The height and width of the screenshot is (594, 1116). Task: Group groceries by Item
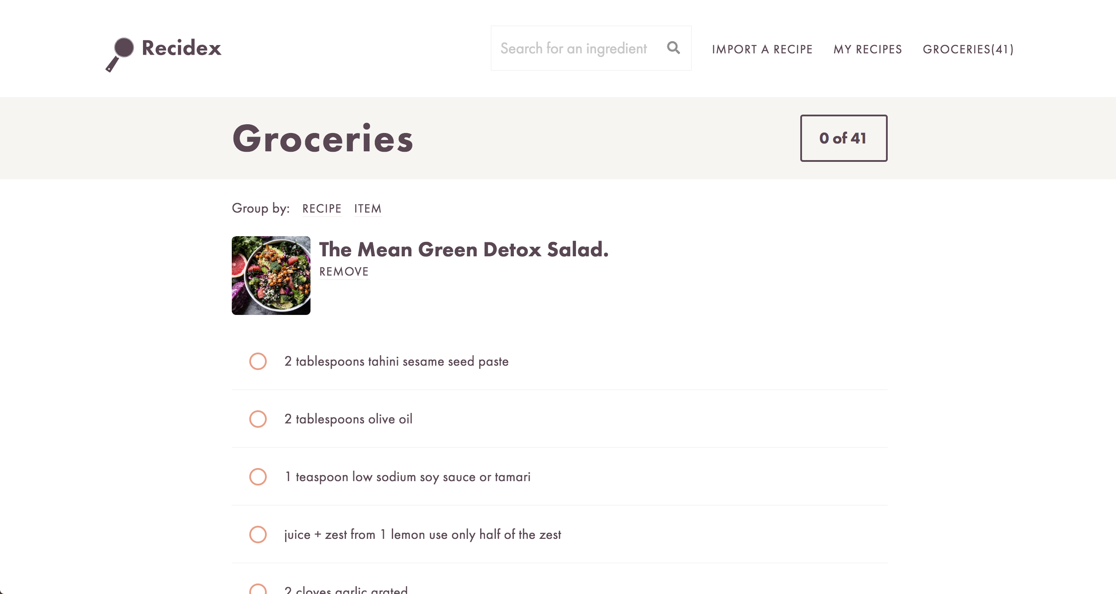tap(368, 209)
